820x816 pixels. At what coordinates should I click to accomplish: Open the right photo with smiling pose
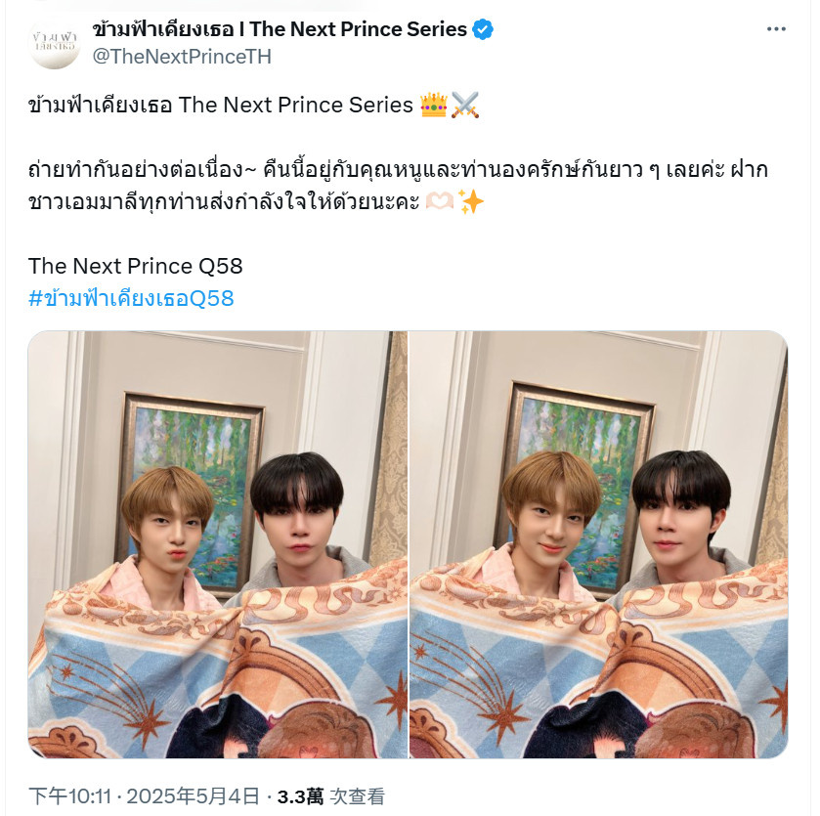point(598,544)
